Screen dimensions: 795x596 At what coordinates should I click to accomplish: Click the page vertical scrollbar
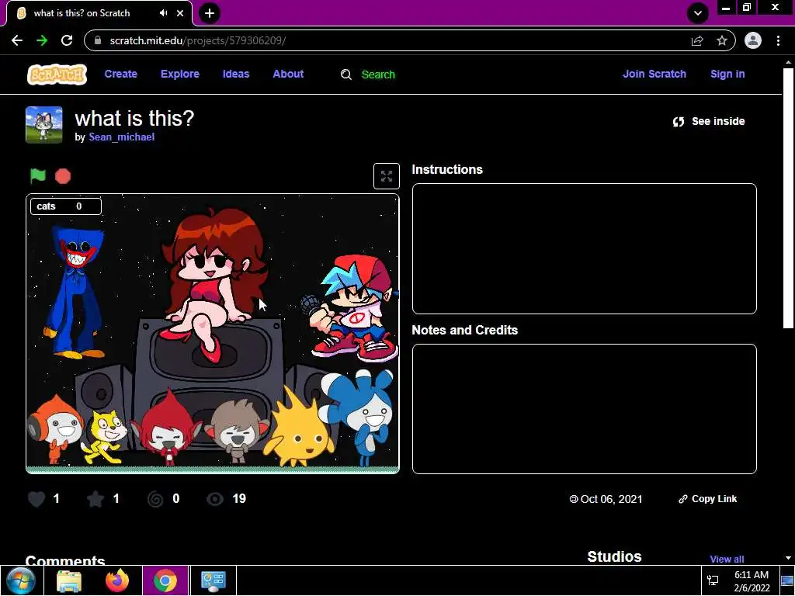788,198
